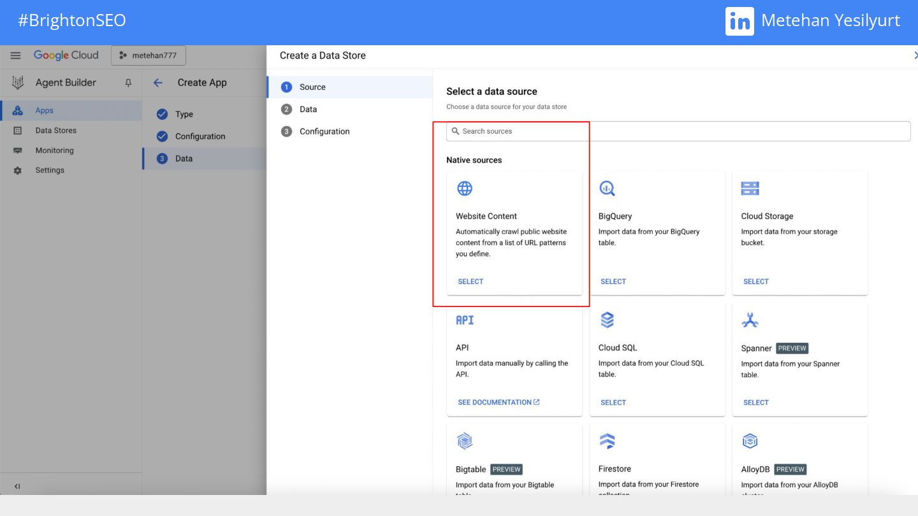Click the Settings gear icon
The image size is (918, 516).
pos(18,171)
